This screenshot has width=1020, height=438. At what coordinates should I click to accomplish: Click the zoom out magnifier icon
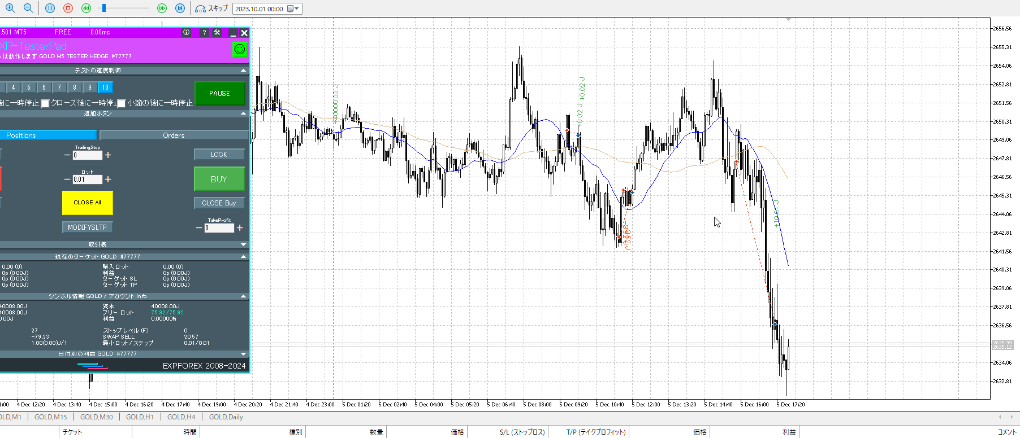[x=28, y=8]
